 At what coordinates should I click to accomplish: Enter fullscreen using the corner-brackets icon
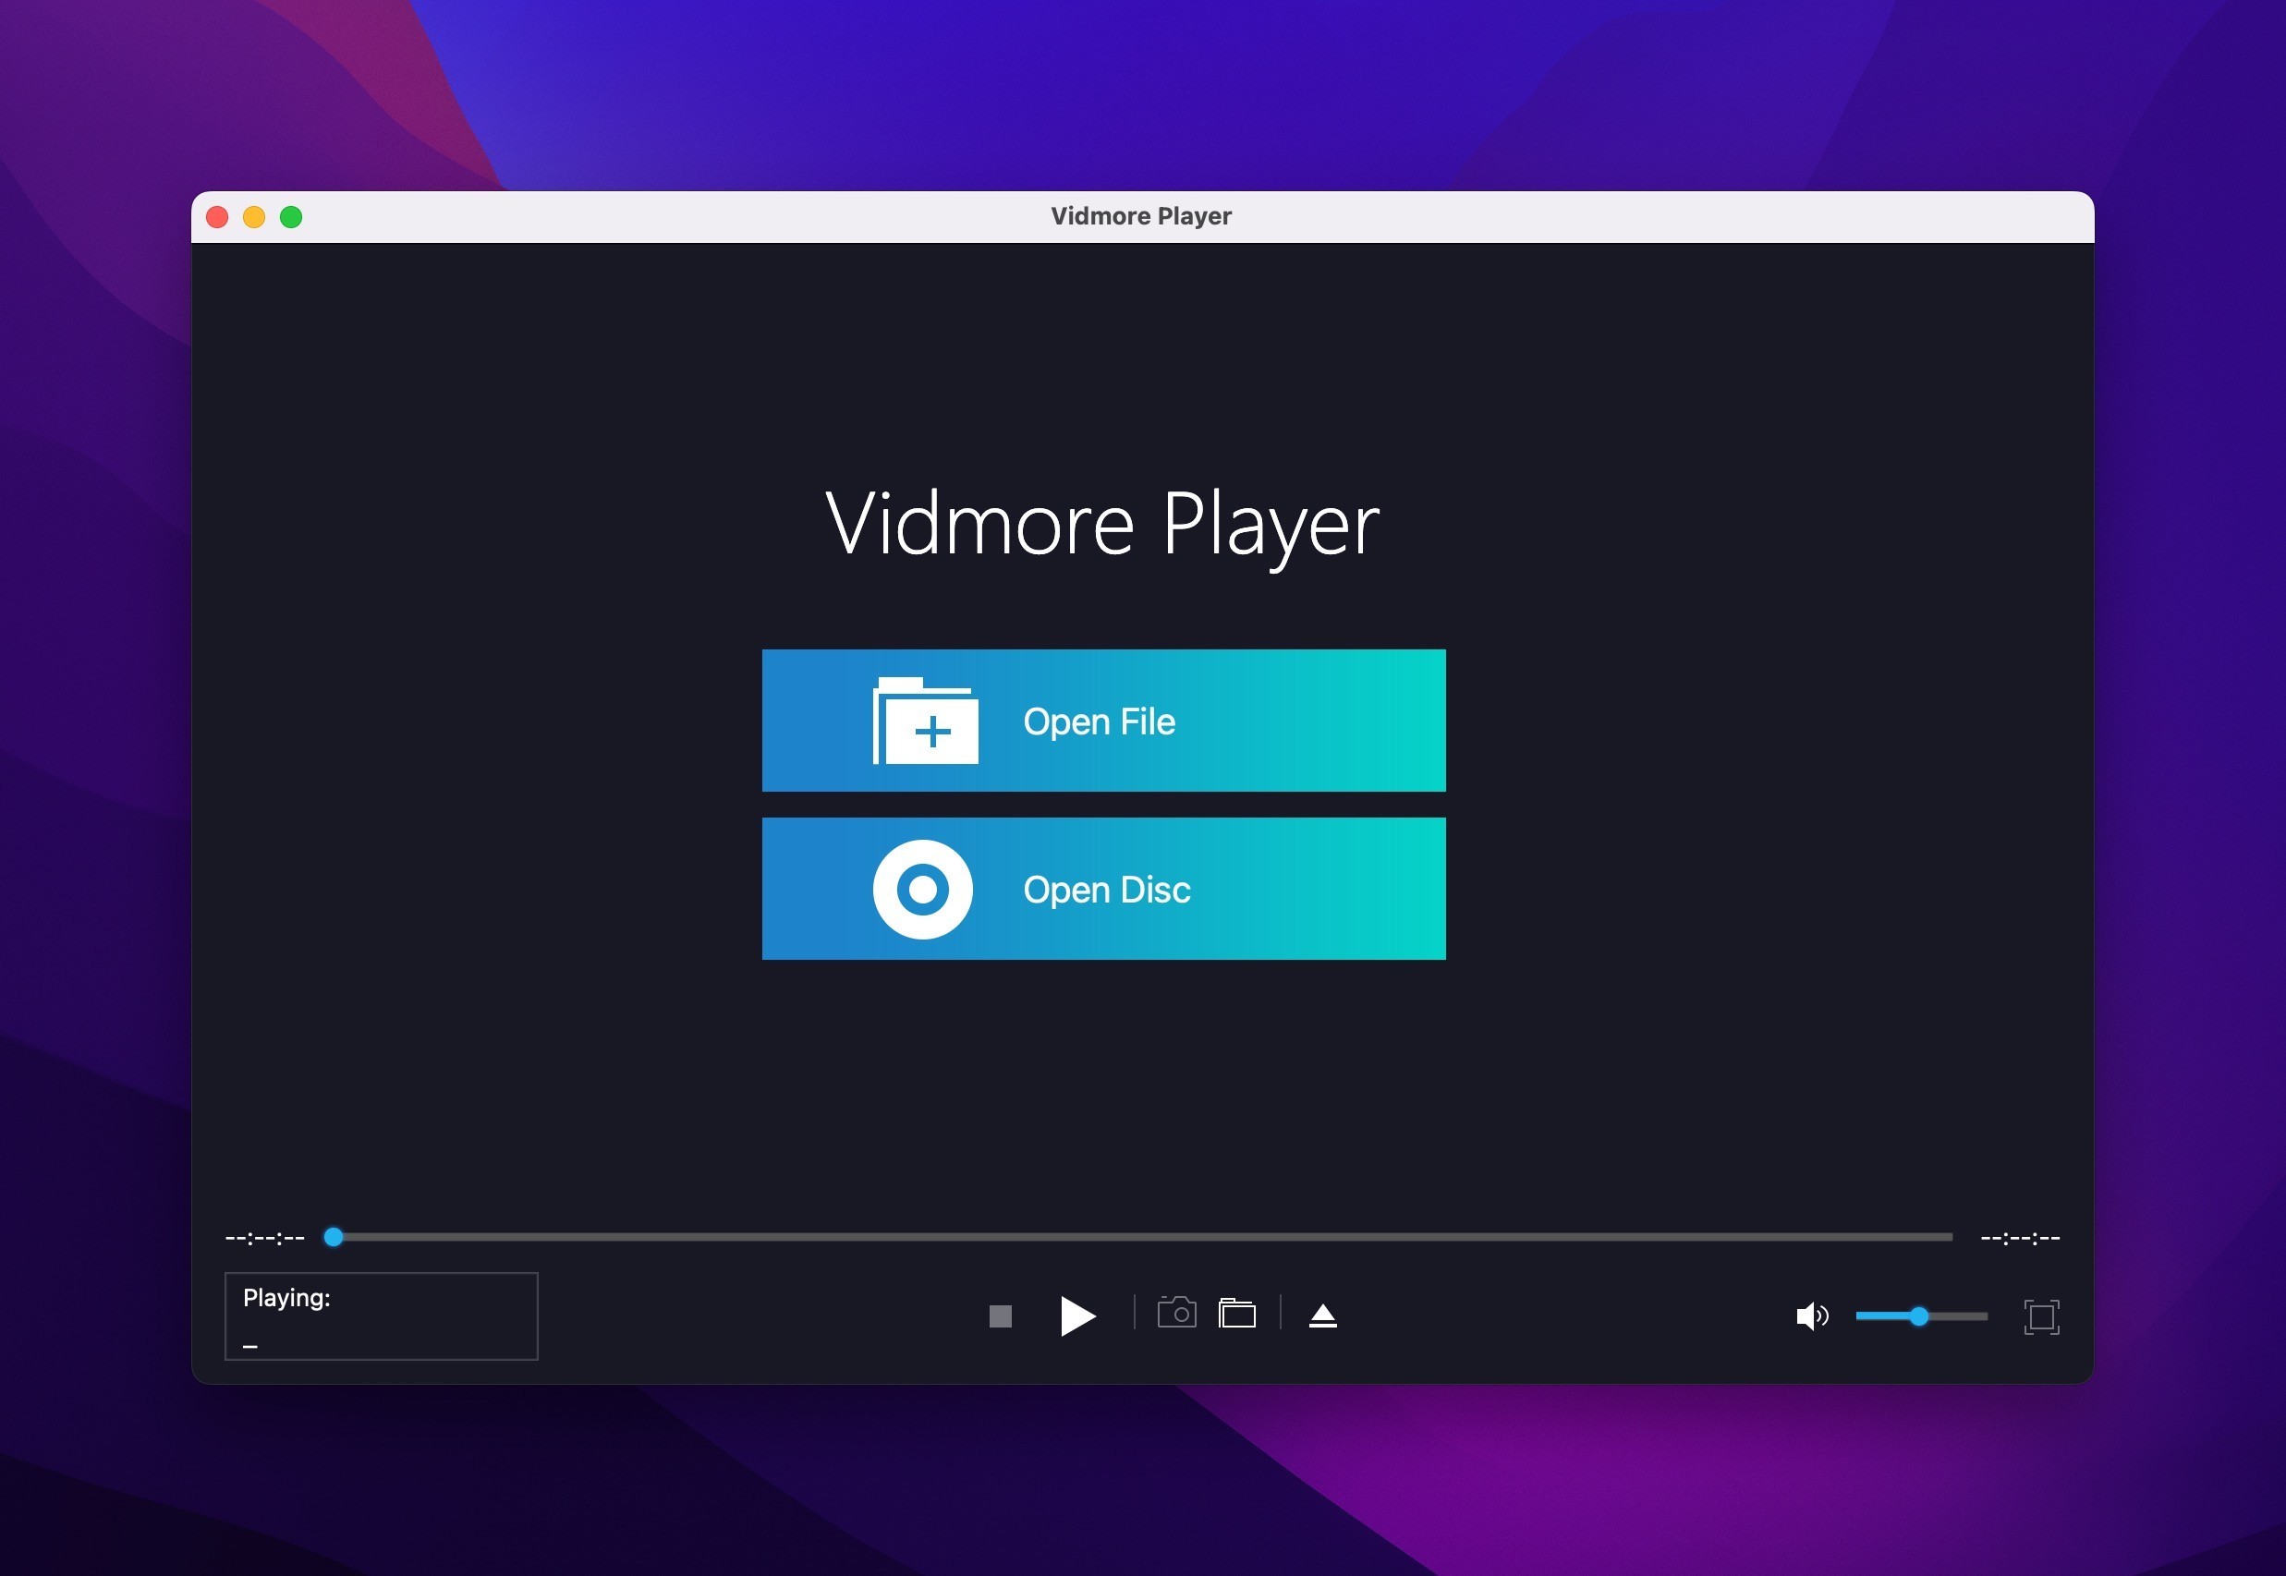point(2041,1316)
